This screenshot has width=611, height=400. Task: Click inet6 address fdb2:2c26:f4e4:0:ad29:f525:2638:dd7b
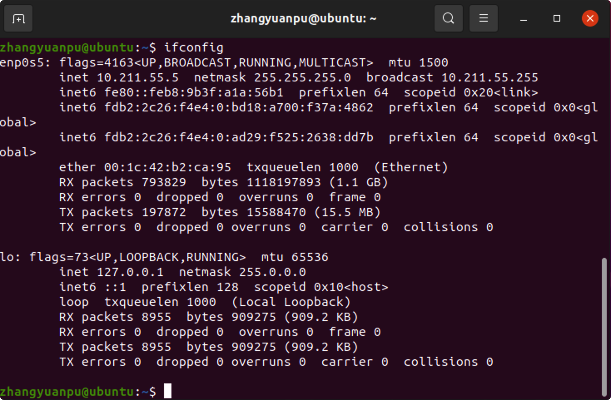pos(238,137)
